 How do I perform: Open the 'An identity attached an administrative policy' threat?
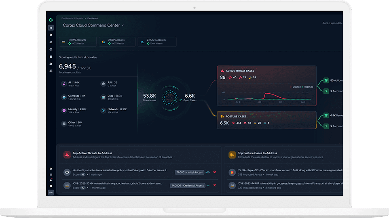[120, 170]
